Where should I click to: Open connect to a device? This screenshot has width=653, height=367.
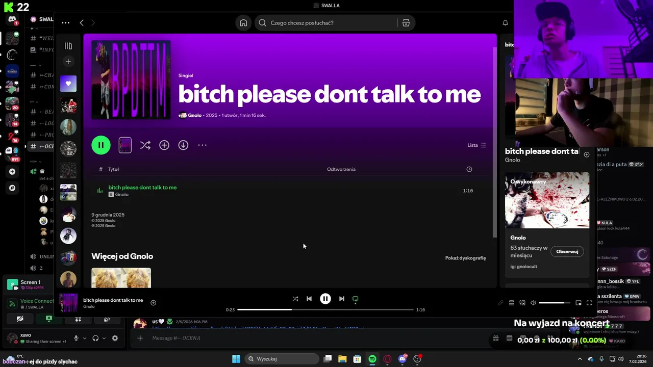pyautogui.click(x=522, y=303)
